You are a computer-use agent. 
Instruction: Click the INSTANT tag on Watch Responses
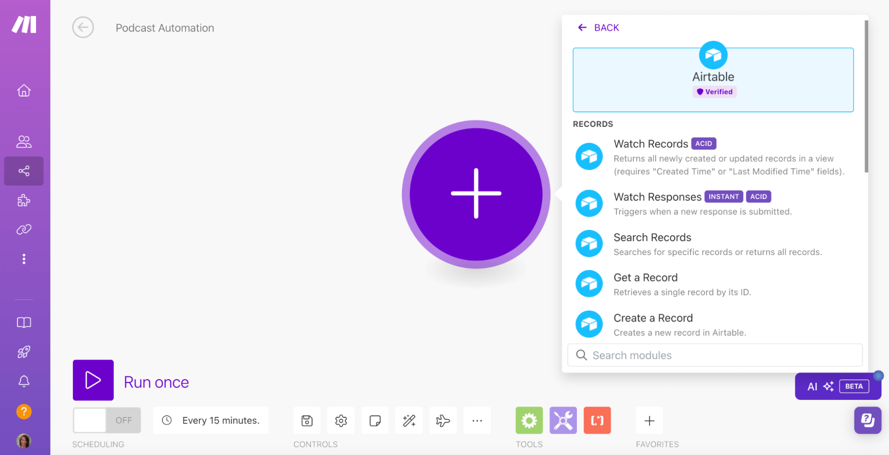coord(724,196)
